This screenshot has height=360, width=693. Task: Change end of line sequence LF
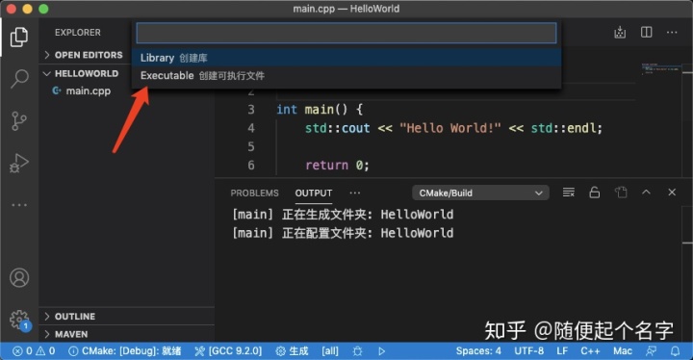(562, 351)
